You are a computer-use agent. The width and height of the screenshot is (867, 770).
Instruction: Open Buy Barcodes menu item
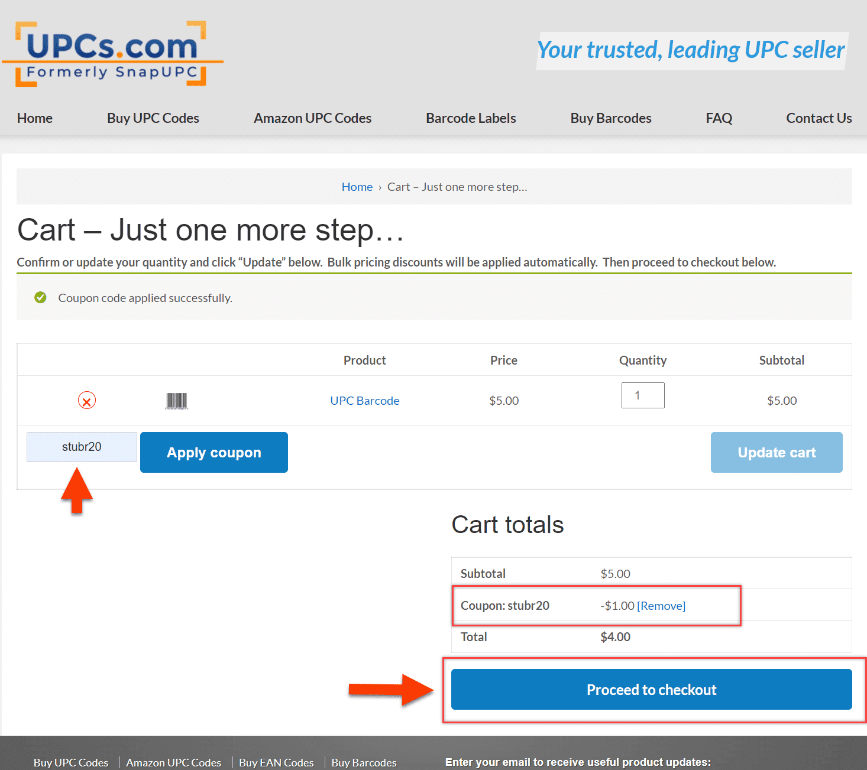[x=611, y=118]
